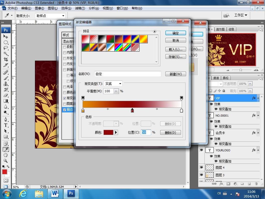Select the Zoom magnifier tool
The height and width of the screenshot is (199, 265).
(x=6, y=161)
